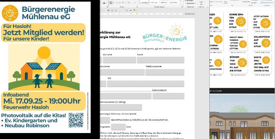
Task: Click the paragraph shading bucket icon
Action: tap(129, 2)
